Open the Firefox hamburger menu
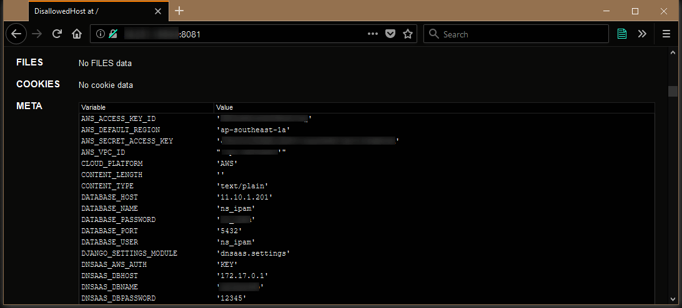The width and height of the screenshot is (682, 308). [666, 34]
